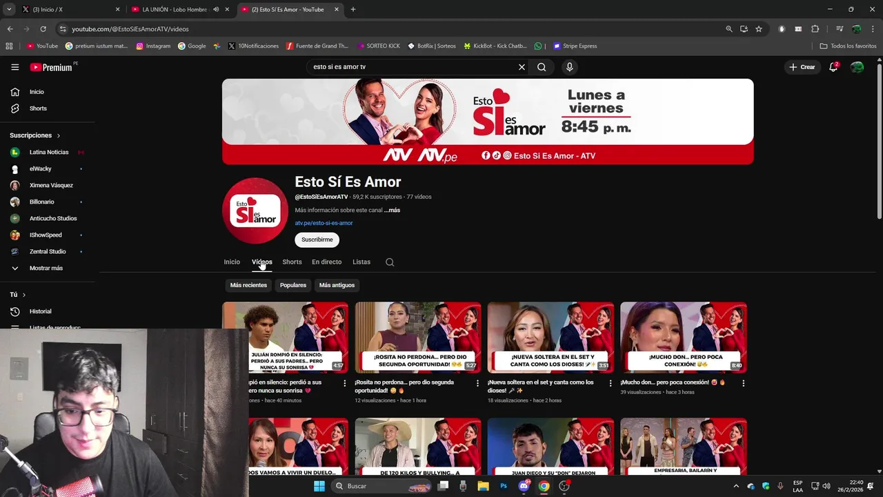
Task: Open the channel Inicio tab
Action: pyautogui.click(x=232, y=262)
